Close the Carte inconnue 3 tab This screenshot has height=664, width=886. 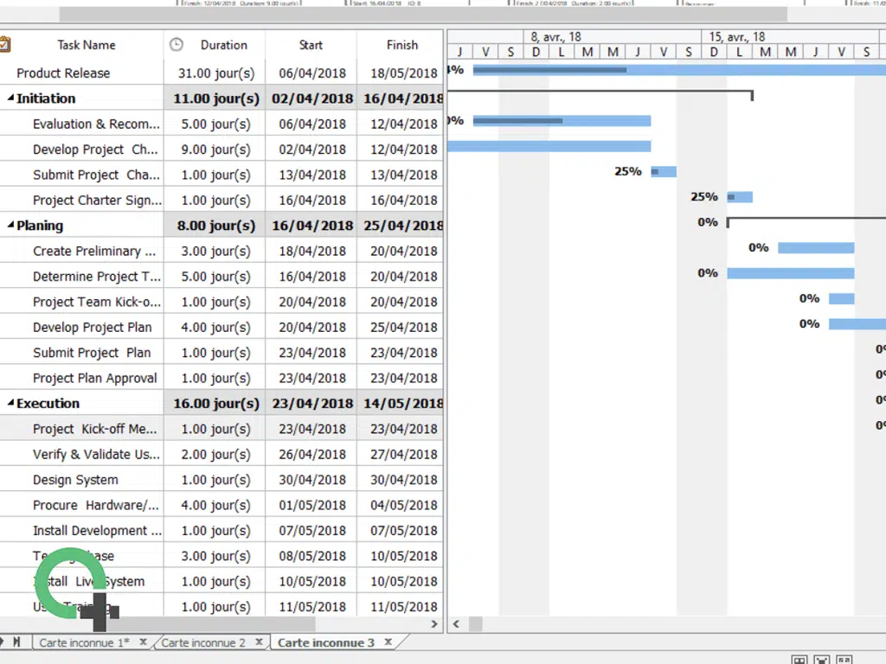(x=388, y=642)
